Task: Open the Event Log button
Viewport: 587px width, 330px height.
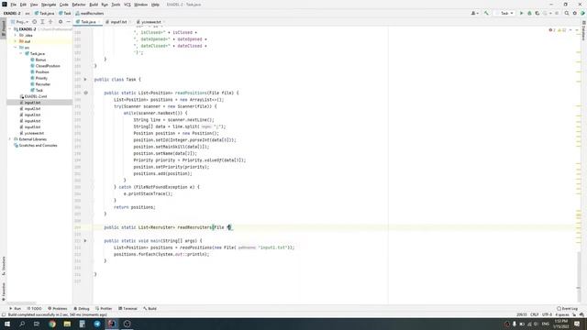Action: click(567, 309)
